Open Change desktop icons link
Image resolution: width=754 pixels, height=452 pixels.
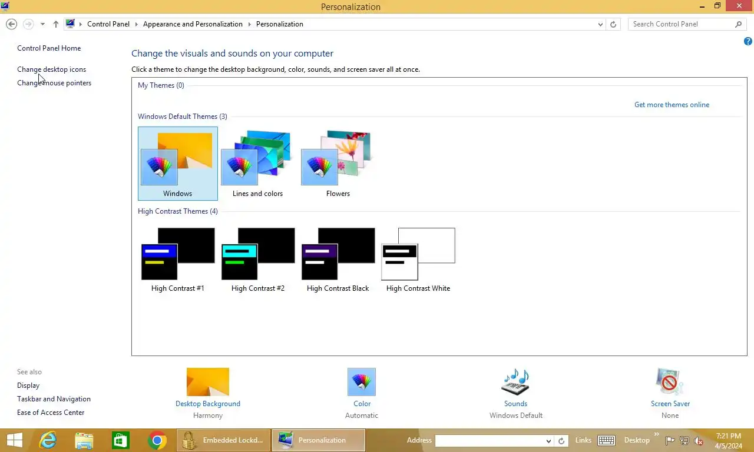coord(51,69)
